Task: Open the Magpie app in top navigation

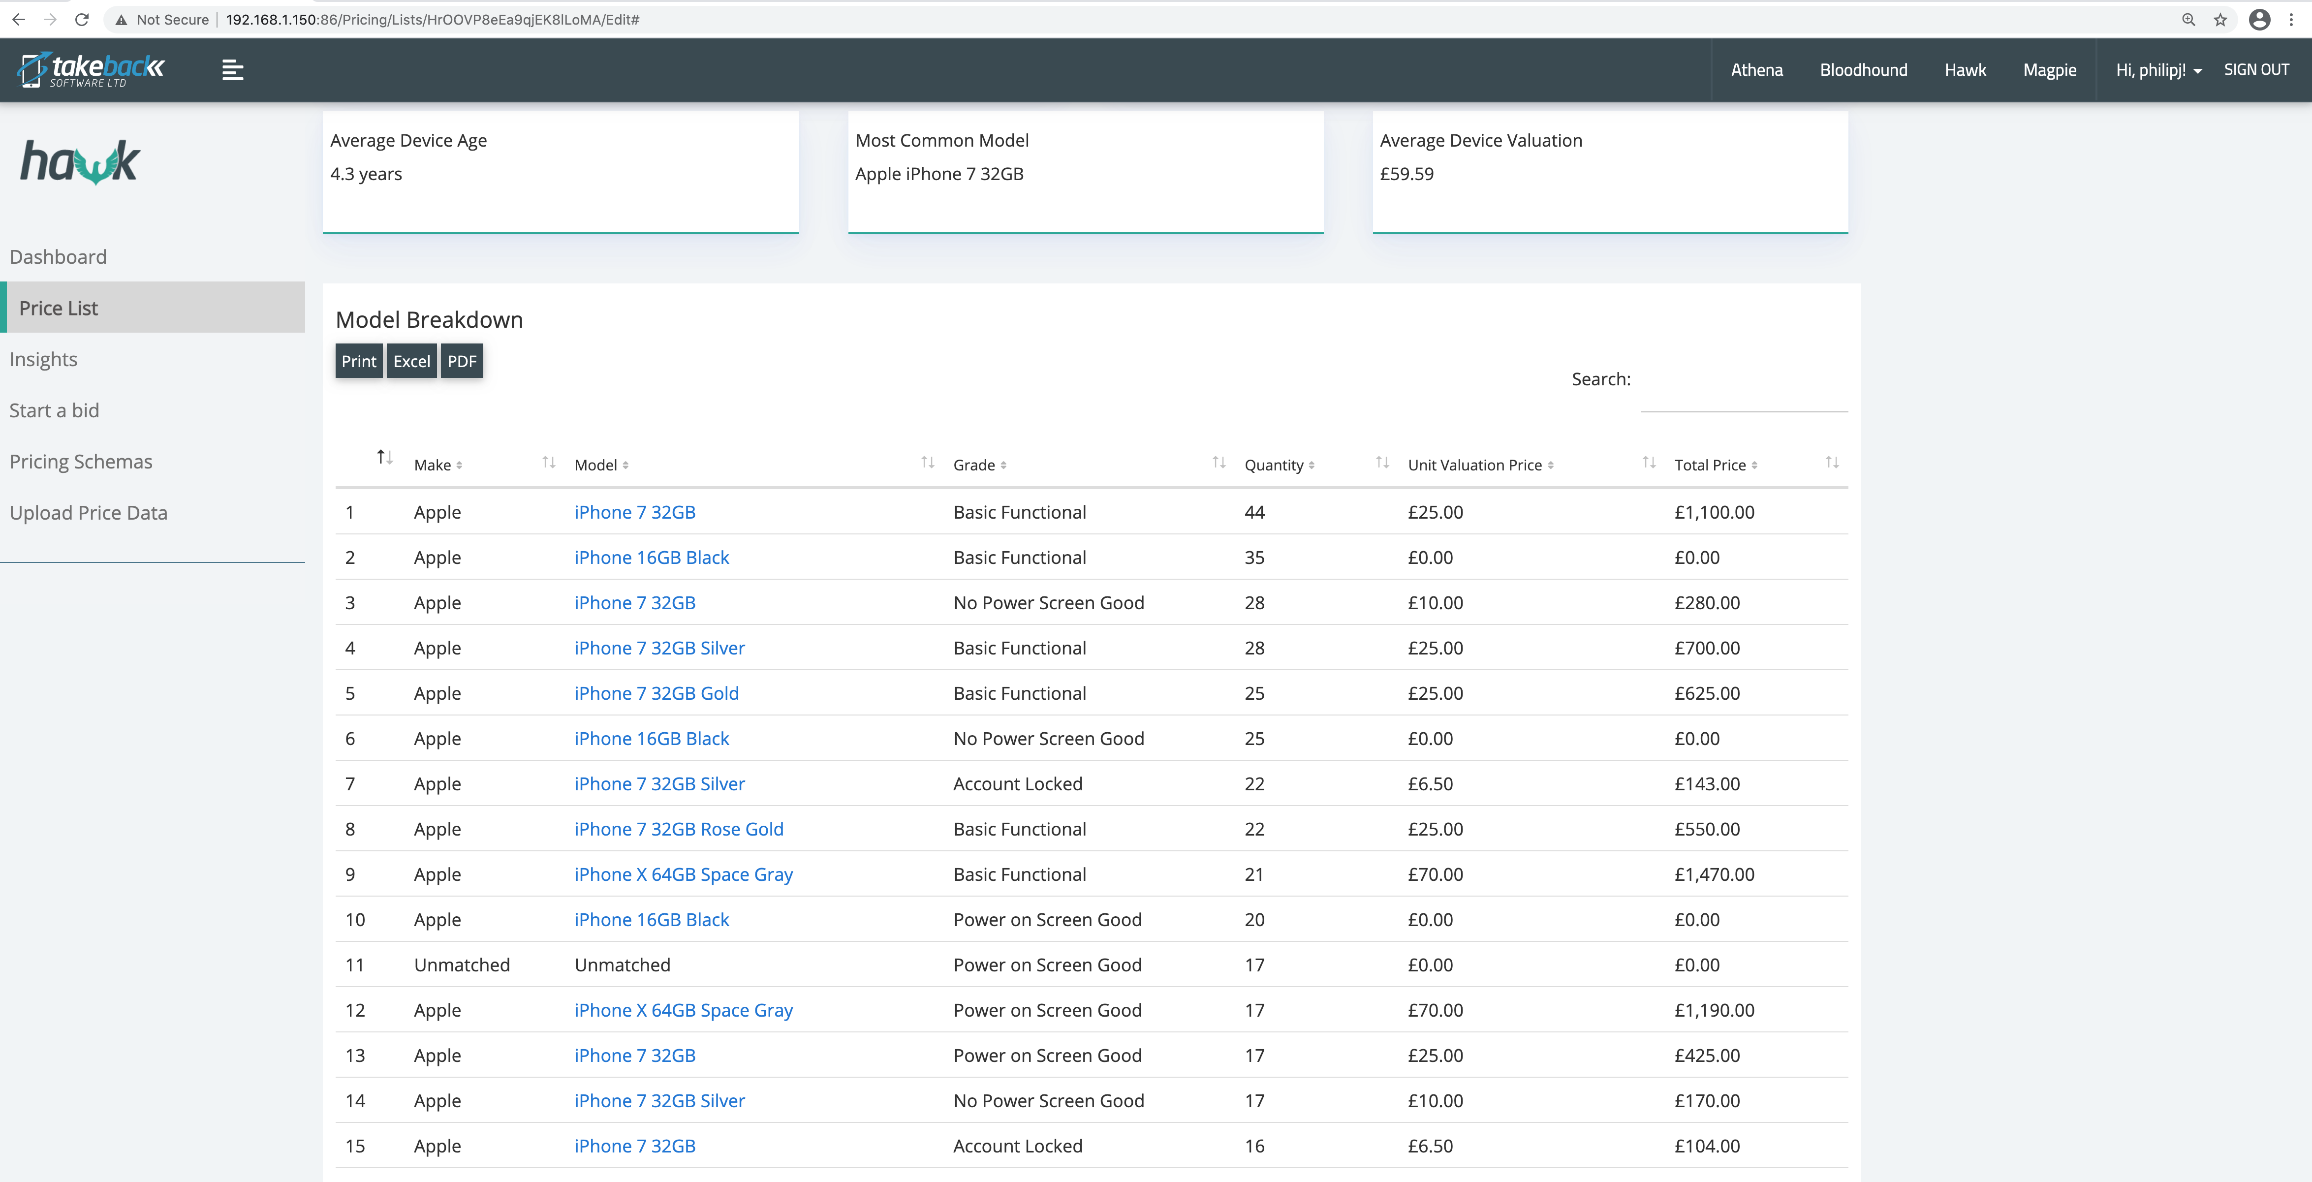Action: pos(2049,70)
